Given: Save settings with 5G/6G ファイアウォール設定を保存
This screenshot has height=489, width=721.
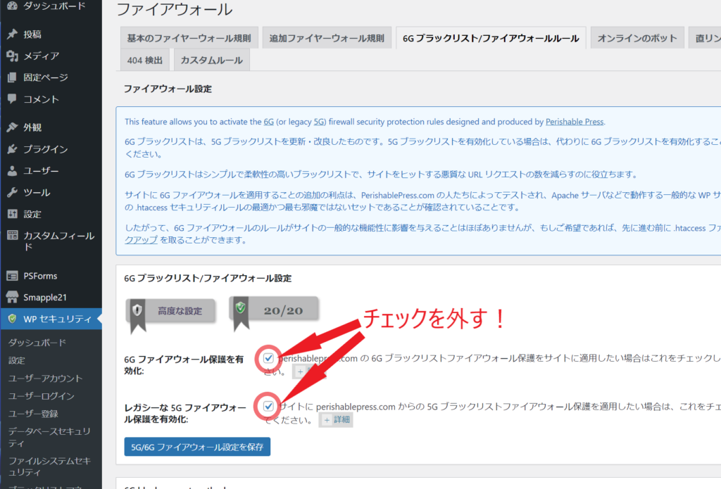Looking at the screenshot, I should (197, 447).
